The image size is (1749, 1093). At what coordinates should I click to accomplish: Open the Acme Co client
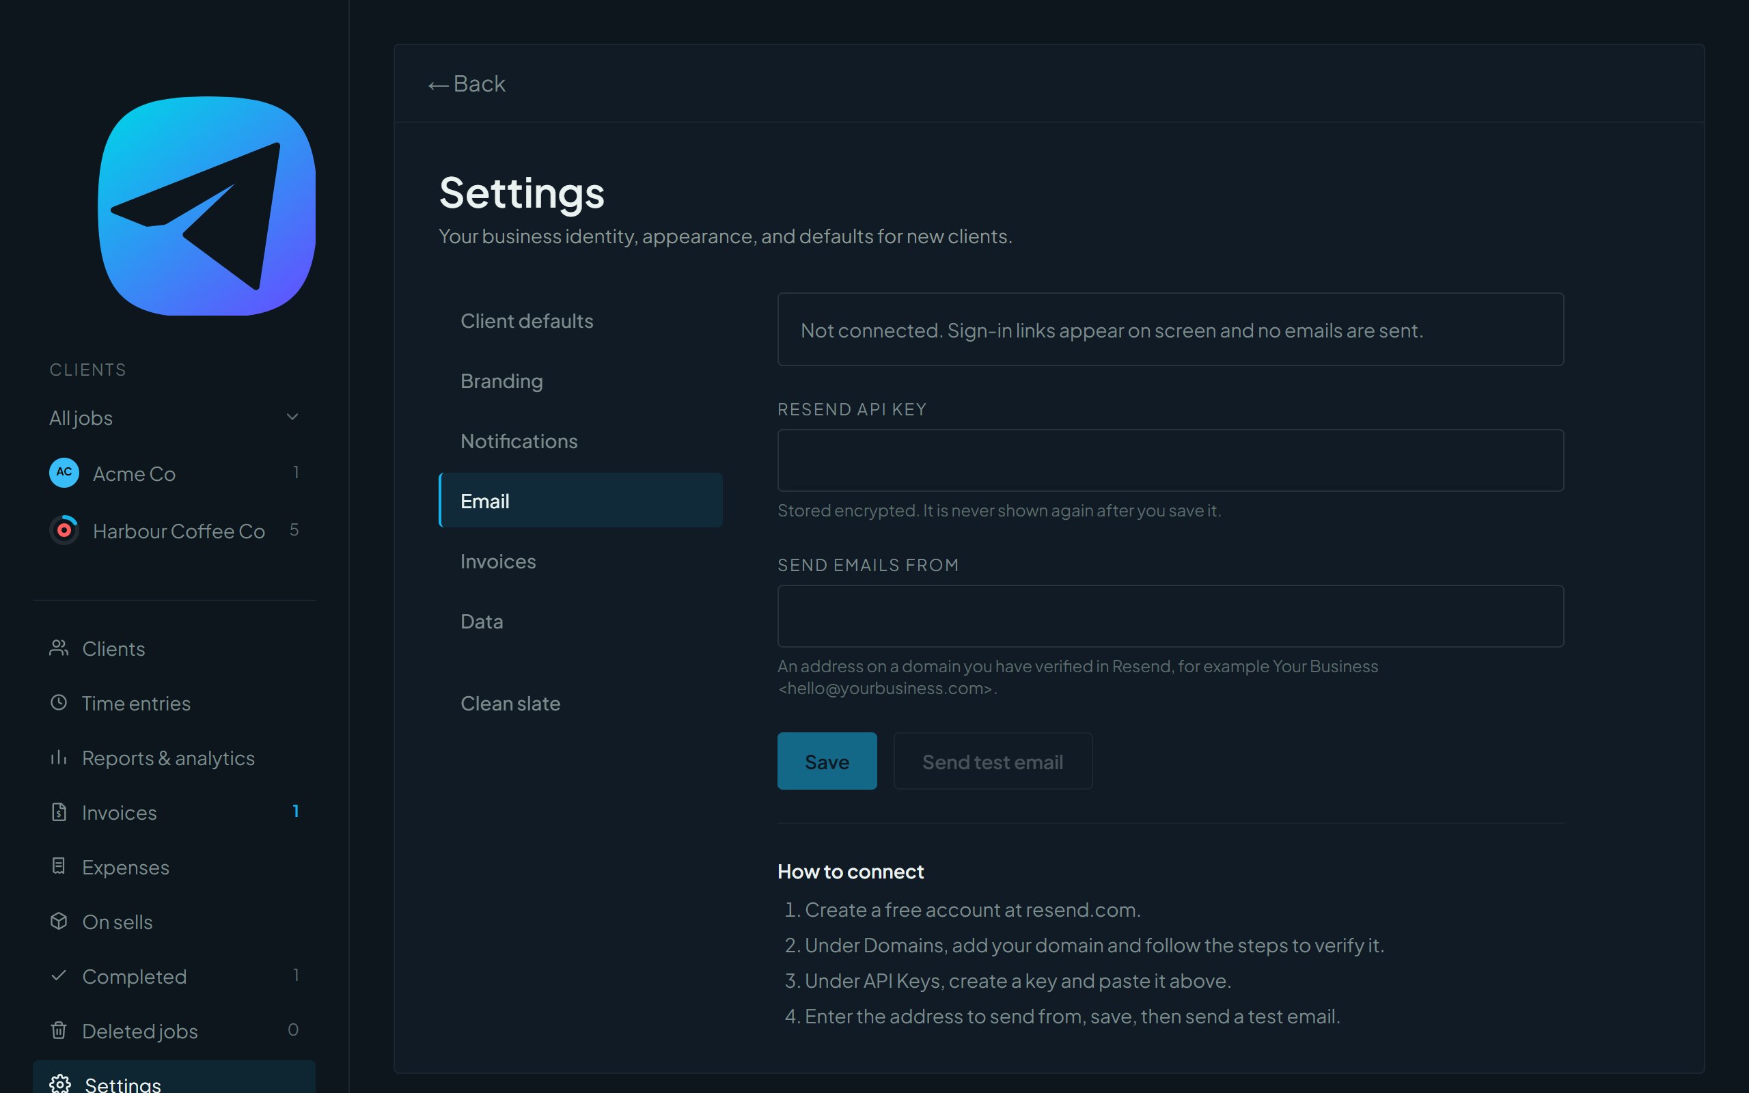(x=174, y=473)
